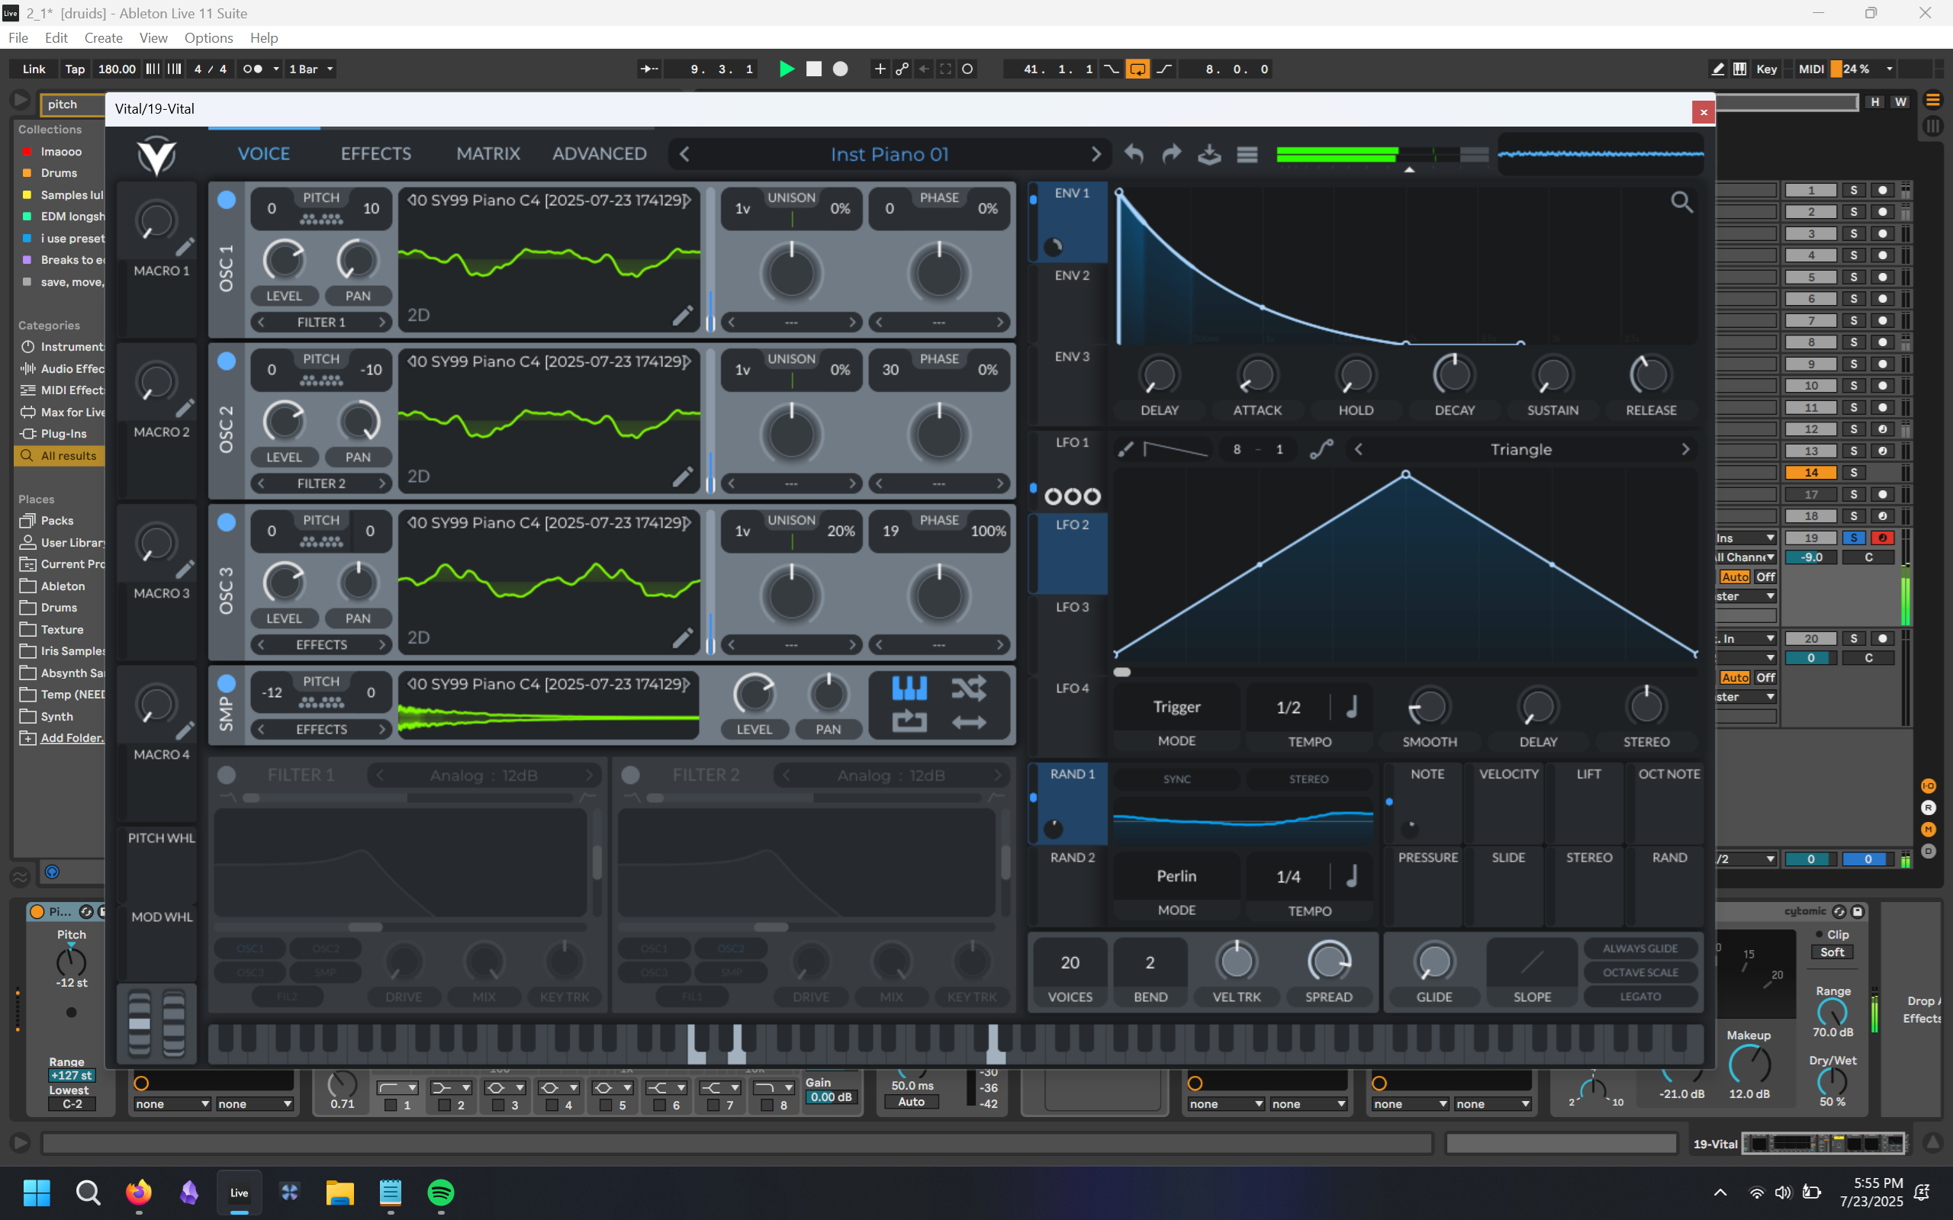Open the 1 Bar quantization dropdown
The width and height of the screenshot is (1953, 1220).
pyautogui.click(x=310, y=69)
